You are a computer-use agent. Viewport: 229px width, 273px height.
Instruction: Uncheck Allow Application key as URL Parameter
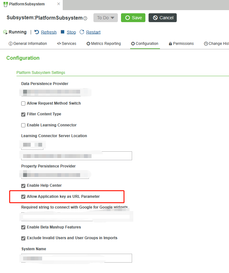coord(23,197)
